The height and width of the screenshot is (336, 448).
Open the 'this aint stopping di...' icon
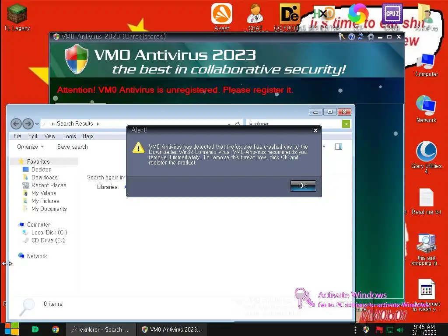pyautogui.click(x=426, y=249)
